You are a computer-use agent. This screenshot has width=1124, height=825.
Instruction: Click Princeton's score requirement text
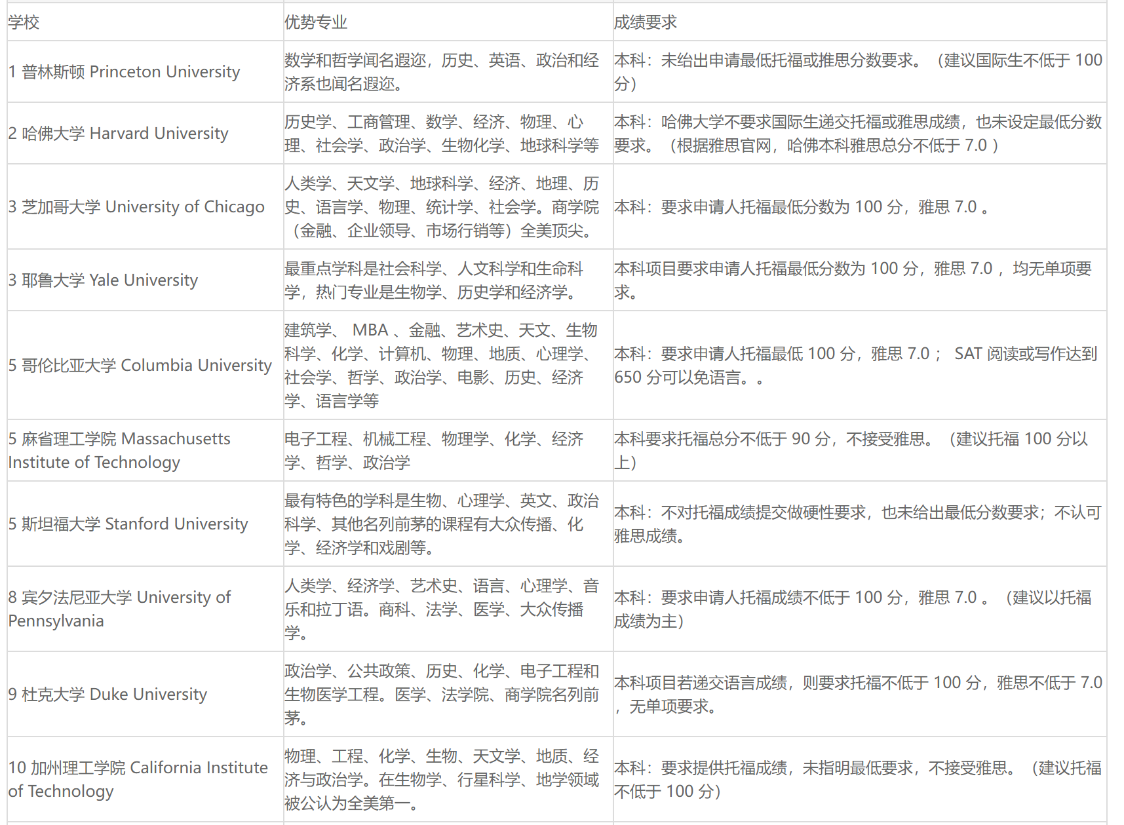(x=857, y=72)
